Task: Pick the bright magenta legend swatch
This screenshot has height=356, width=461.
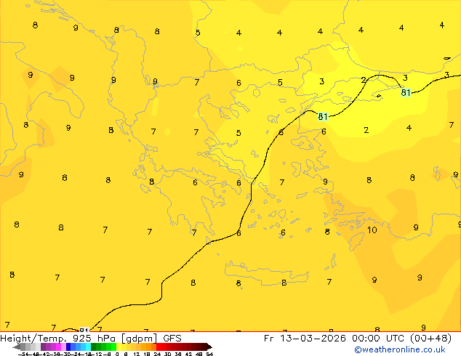Action: pos(58,347)
